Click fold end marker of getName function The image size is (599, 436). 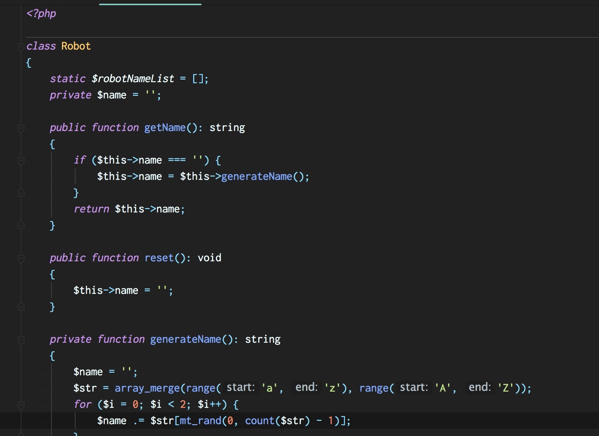[21, 225]
